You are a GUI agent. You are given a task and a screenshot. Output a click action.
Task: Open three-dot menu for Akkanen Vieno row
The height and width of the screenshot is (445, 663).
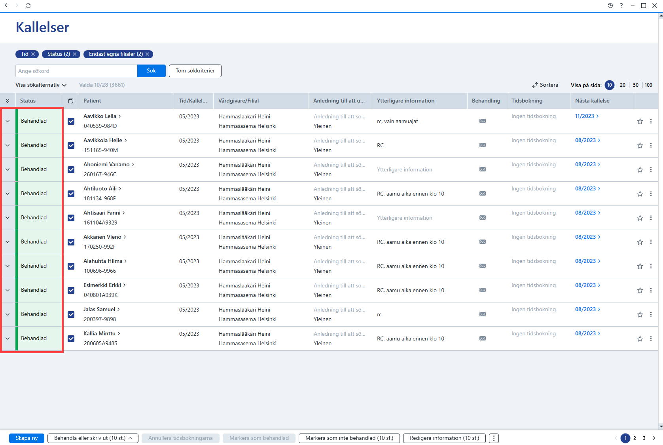(x=651, y=242)
